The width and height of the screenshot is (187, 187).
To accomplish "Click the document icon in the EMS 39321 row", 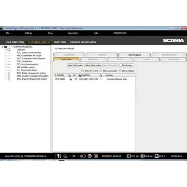I will pyautogui.click(x=76, y=79).
